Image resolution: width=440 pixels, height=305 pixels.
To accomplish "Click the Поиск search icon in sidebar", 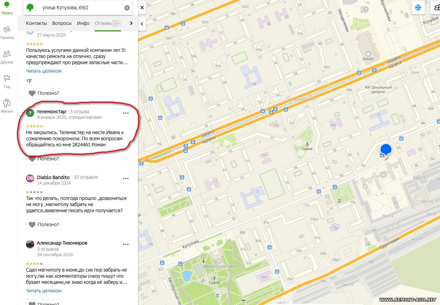I will 7,8.
